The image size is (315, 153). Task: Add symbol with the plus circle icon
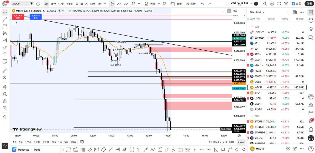(x=38, y=4)
